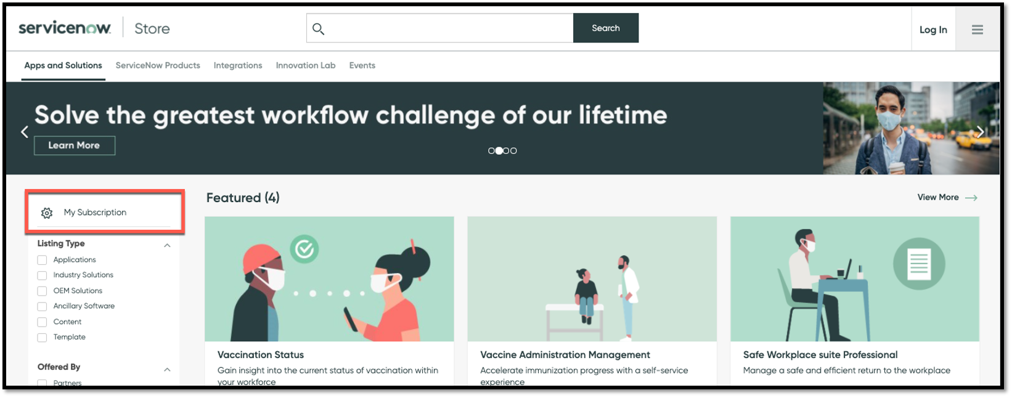
Task: Switch to ServiceNow Products tab
Action: [x=158, y=65]
